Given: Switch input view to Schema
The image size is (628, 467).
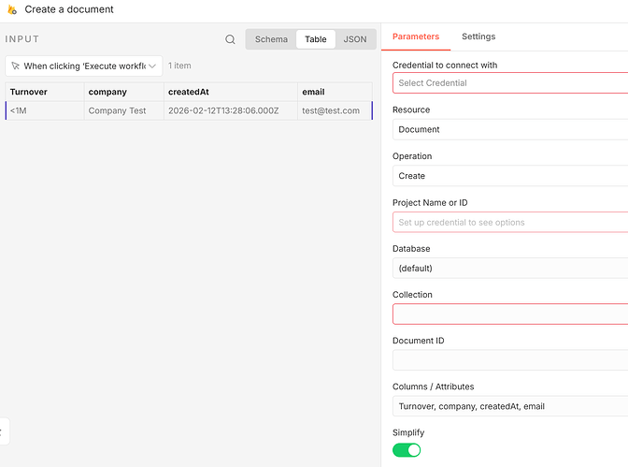Looking at the screenshot, I should tap(271, 39).
